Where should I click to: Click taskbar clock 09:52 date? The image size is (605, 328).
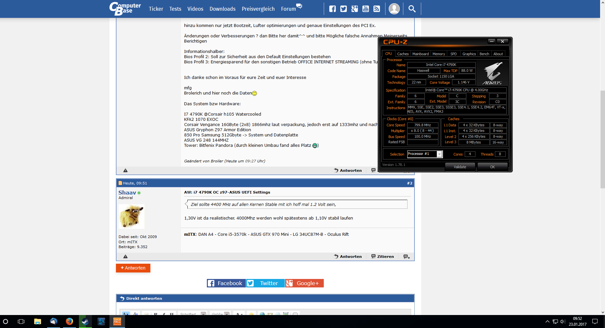[x=577, y=322]
